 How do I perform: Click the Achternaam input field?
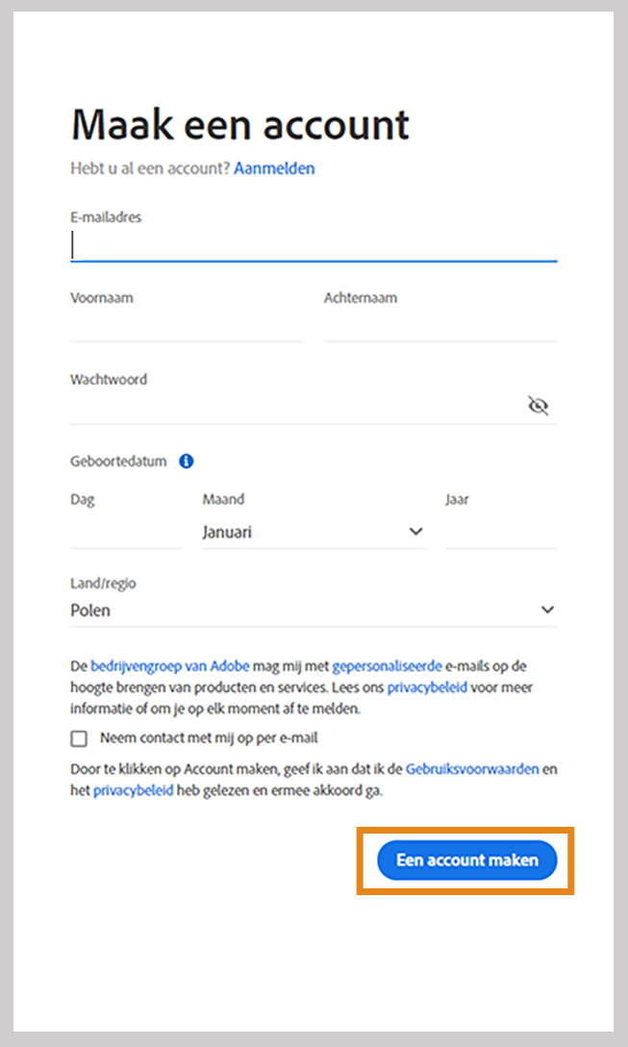coord(438,327)
